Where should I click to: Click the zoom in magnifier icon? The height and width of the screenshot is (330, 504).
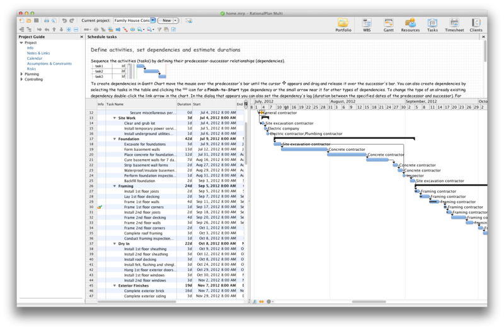[140, 30]
